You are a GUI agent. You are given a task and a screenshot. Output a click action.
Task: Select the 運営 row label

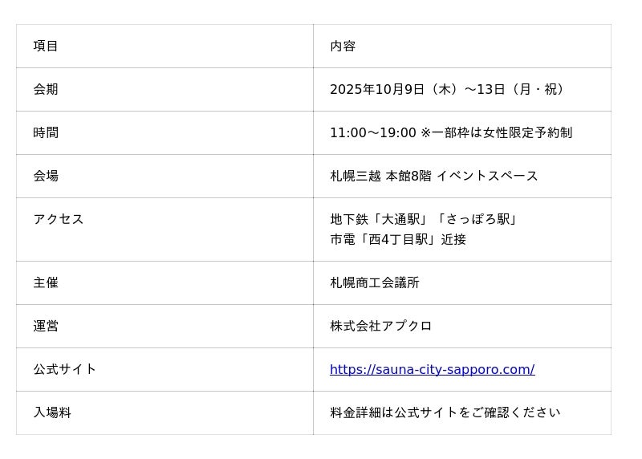[46, 326]
